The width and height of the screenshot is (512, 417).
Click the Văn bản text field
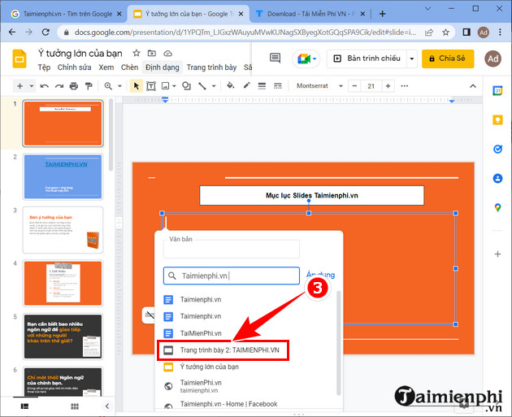coord(231,250)
